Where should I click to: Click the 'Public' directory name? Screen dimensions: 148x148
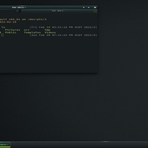[11, 33]
